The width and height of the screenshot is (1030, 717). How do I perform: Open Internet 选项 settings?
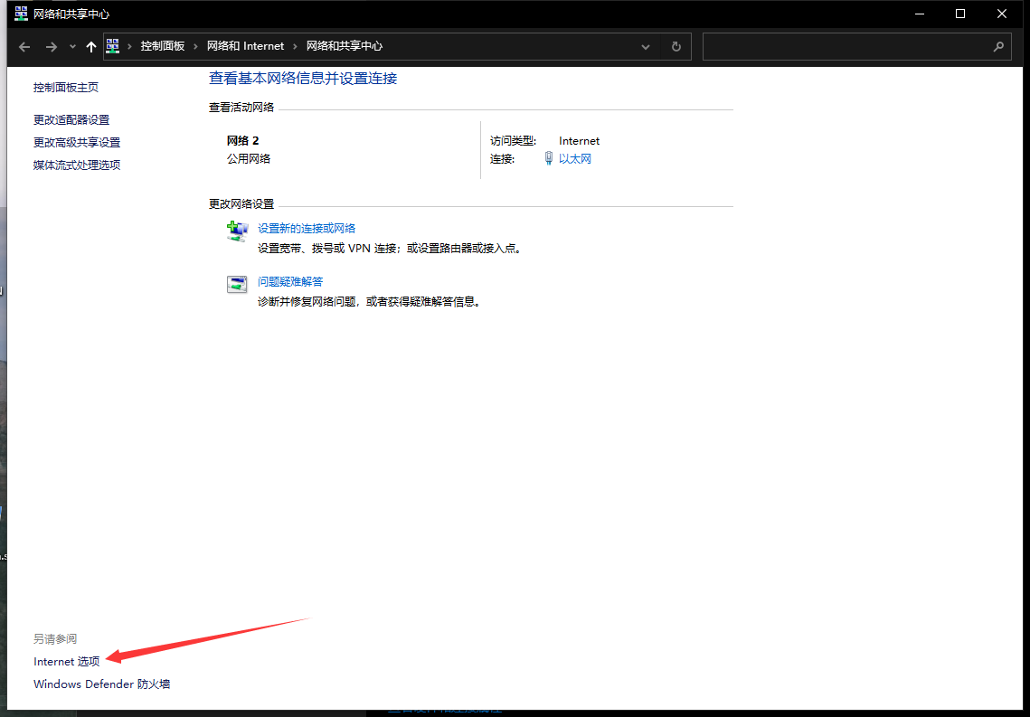[65, 661]
